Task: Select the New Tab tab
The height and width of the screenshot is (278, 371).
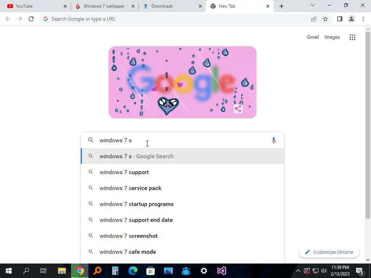Action: (x=239, y=6)
